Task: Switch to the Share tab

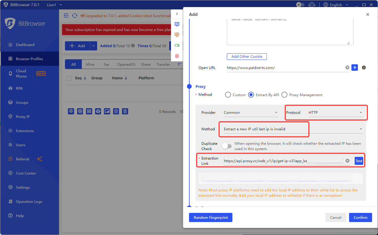Action: (146, 64)
